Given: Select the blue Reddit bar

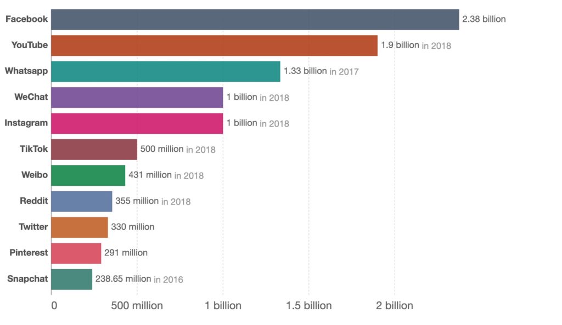Looking at the screenshot, I should click(82, 202).
